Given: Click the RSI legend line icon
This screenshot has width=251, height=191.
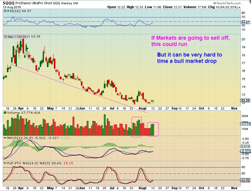Looking at the screenshot, I should click(5, 11).
